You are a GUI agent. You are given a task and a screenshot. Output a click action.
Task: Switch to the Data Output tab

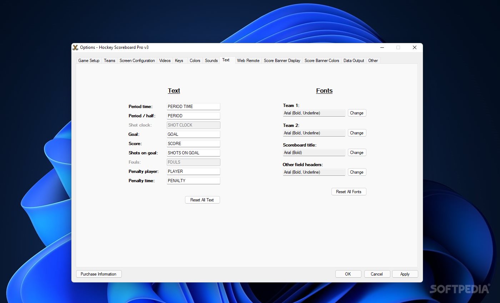point(354,61)
